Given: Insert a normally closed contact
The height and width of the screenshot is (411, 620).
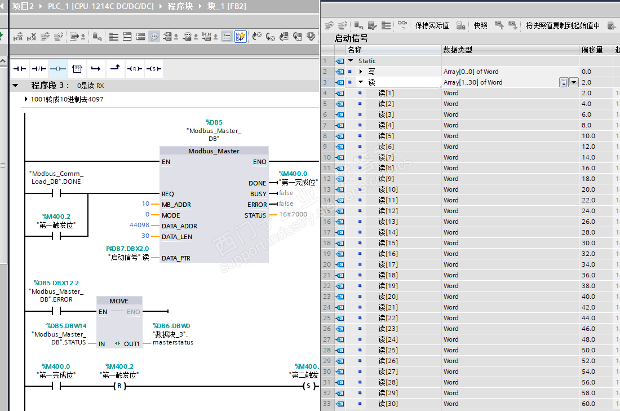Looking at the screenshot, I should coord(39,69).
